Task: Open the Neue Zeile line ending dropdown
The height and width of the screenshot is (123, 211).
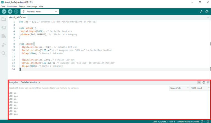Action: point(179,88)
